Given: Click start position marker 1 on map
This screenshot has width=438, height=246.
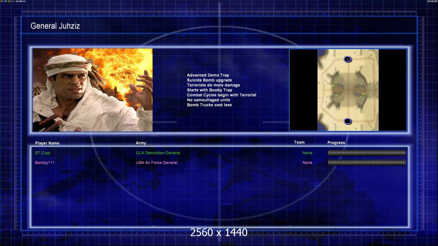Looking at the screenshot, I should point(348,59).
